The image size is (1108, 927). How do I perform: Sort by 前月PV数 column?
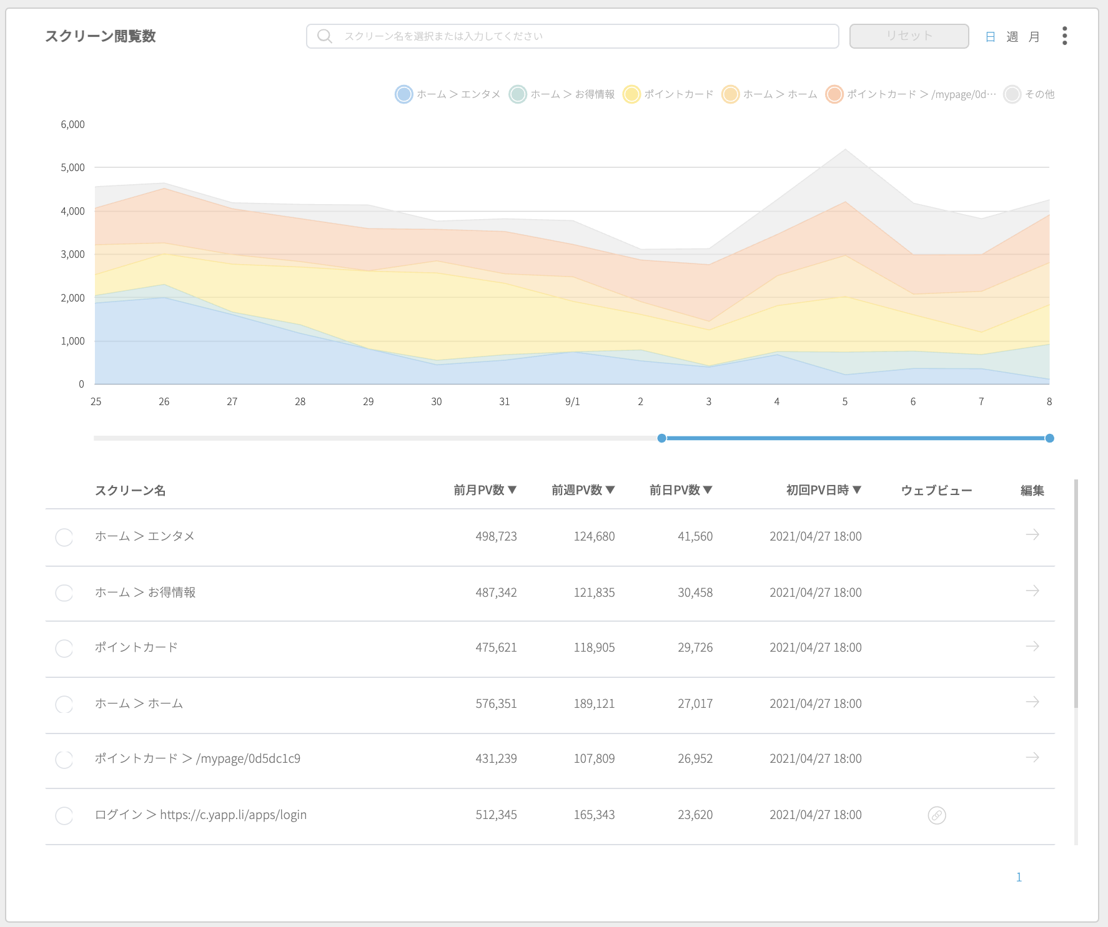tap(485, 490)
